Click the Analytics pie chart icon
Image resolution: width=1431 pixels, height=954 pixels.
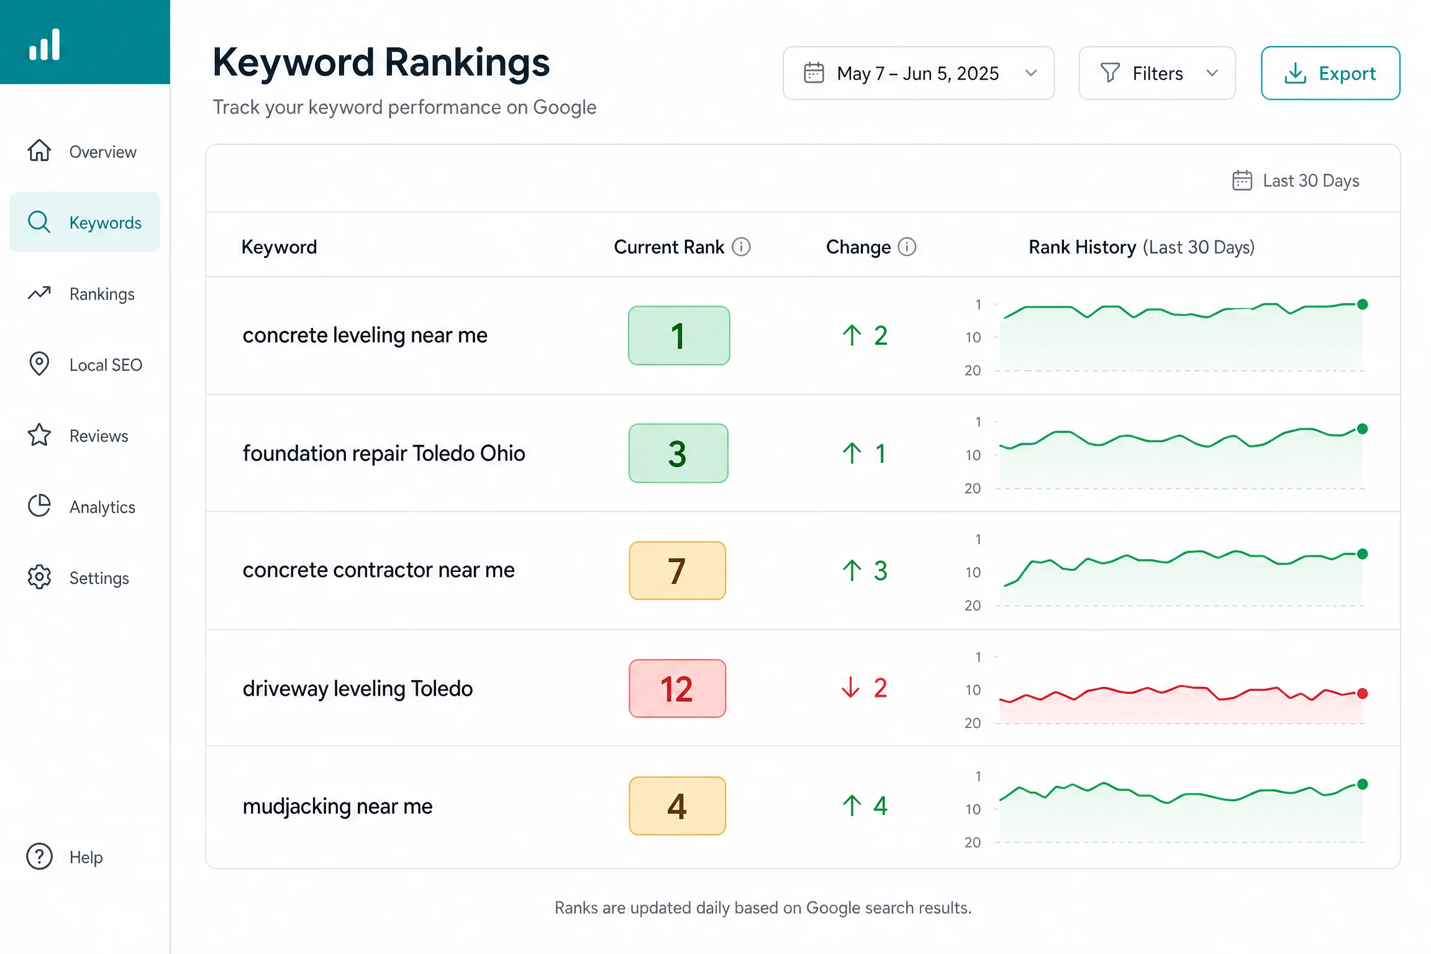point(39,506)
